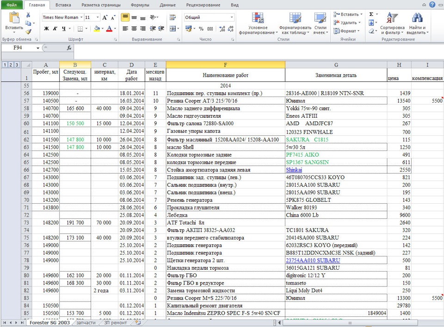Open the 23754AA010 SUBARU hyperlink
The image size is (444, 327).
point(313,260)
